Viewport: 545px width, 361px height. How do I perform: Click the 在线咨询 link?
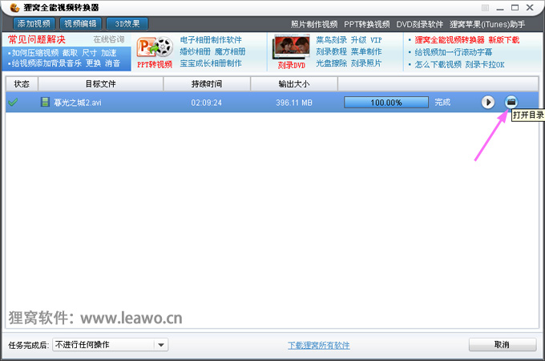pos(109,39)
